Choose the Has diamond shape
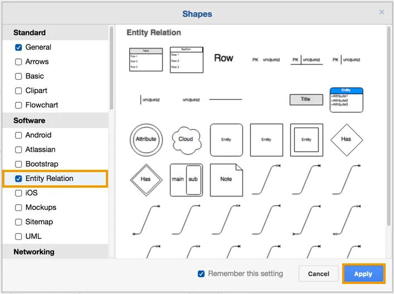Viewport: 394px width, 294px height. 346,139
